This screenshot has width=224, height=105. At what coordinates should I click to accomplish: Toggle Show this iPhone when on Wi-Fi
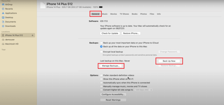pyautogui.click(x=101, y=79)
